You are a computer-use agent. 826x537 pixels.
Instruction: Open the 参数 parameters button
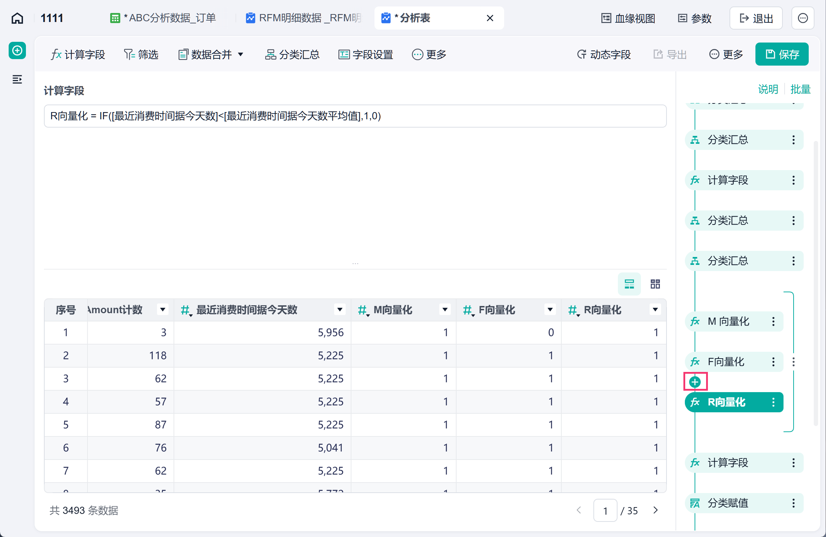pos(695,18)
